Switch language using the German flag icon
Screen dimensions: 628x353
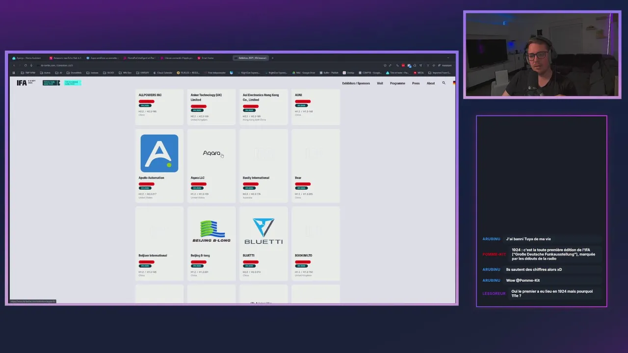454,83
